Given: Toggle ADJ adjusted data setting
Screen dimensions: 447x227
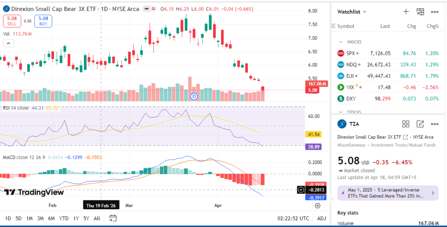Looking at the screenshot, I should [x=321, y=218].
